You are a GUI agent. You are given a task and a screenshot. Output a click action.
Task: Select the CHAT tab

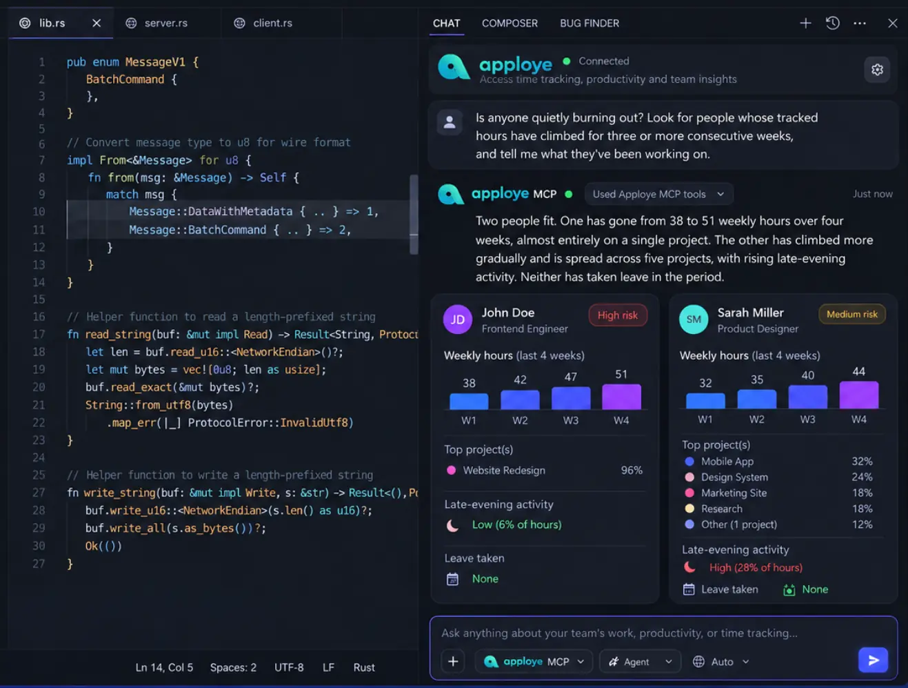click(446, 23)
